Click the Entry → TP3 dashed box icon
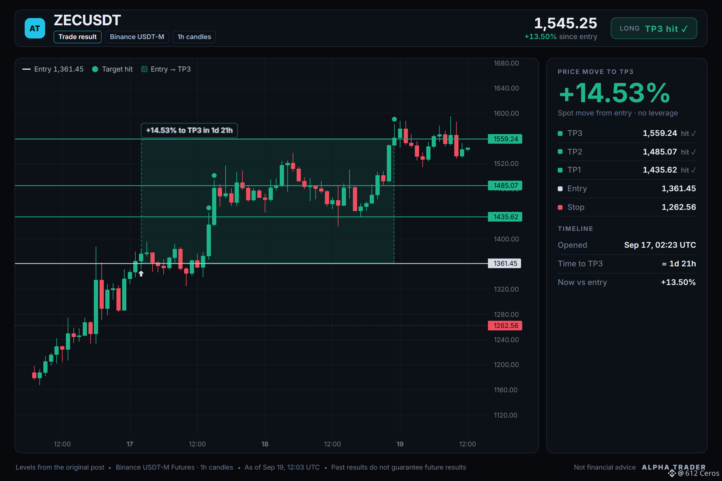 coord(144,69)
